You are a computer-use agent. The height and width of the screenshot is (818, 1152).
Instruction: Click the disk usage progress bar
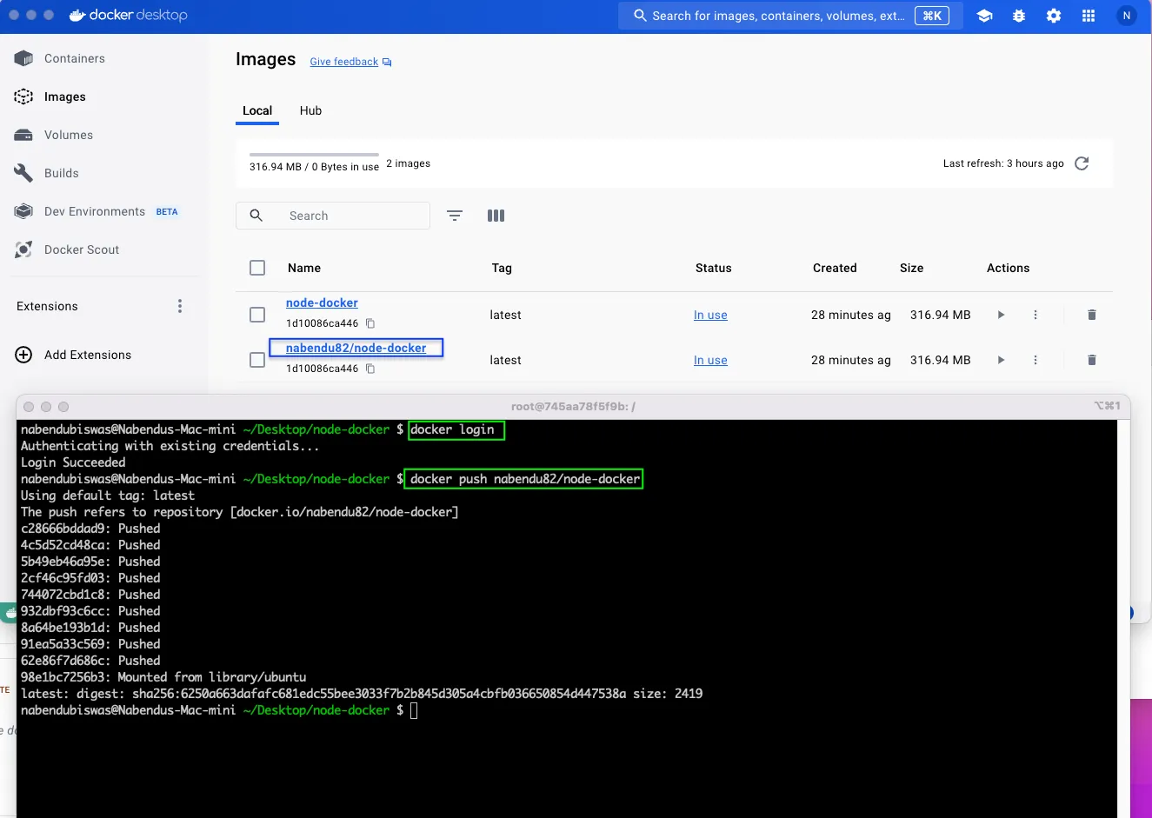click(314, 154)
